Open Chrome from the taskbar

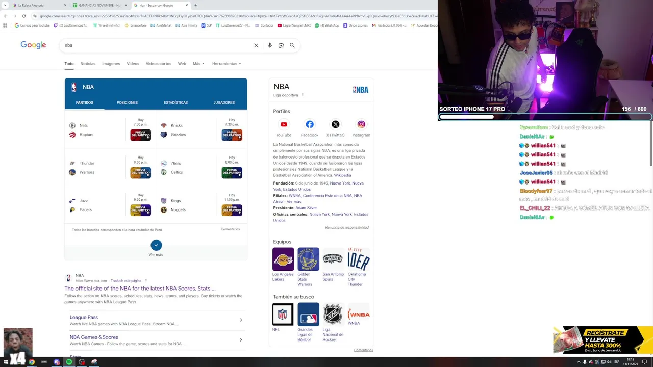(32, 362)
